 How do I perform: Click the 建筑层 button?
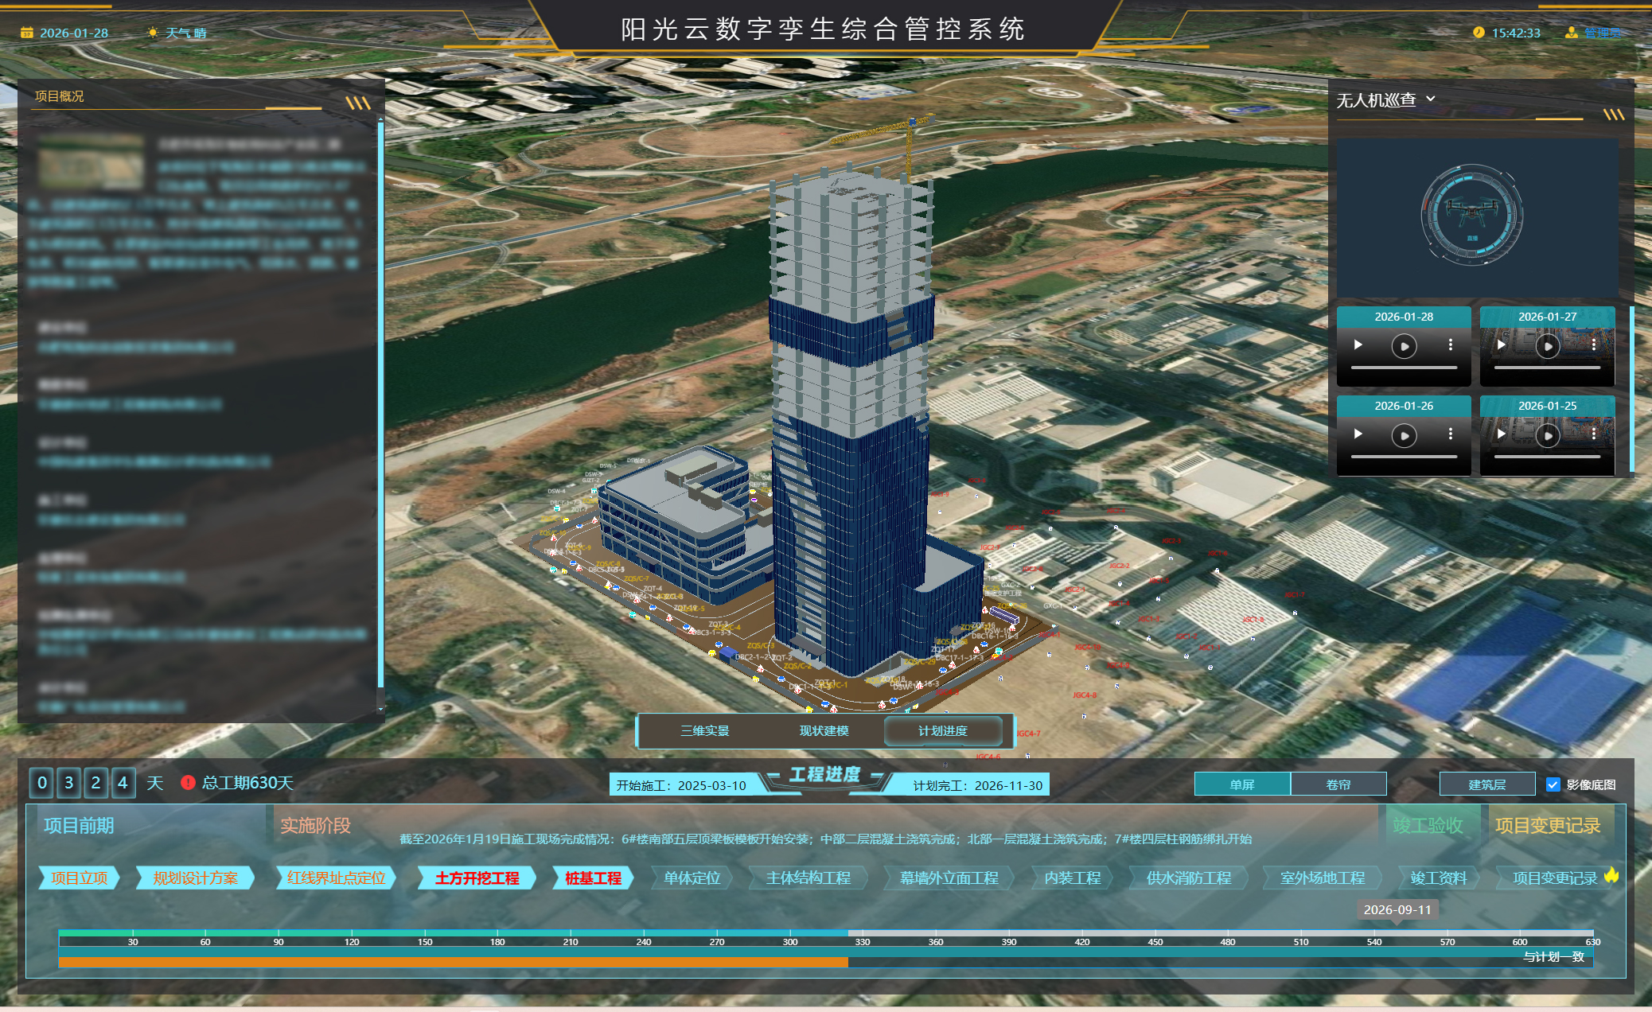(1486, 784)
